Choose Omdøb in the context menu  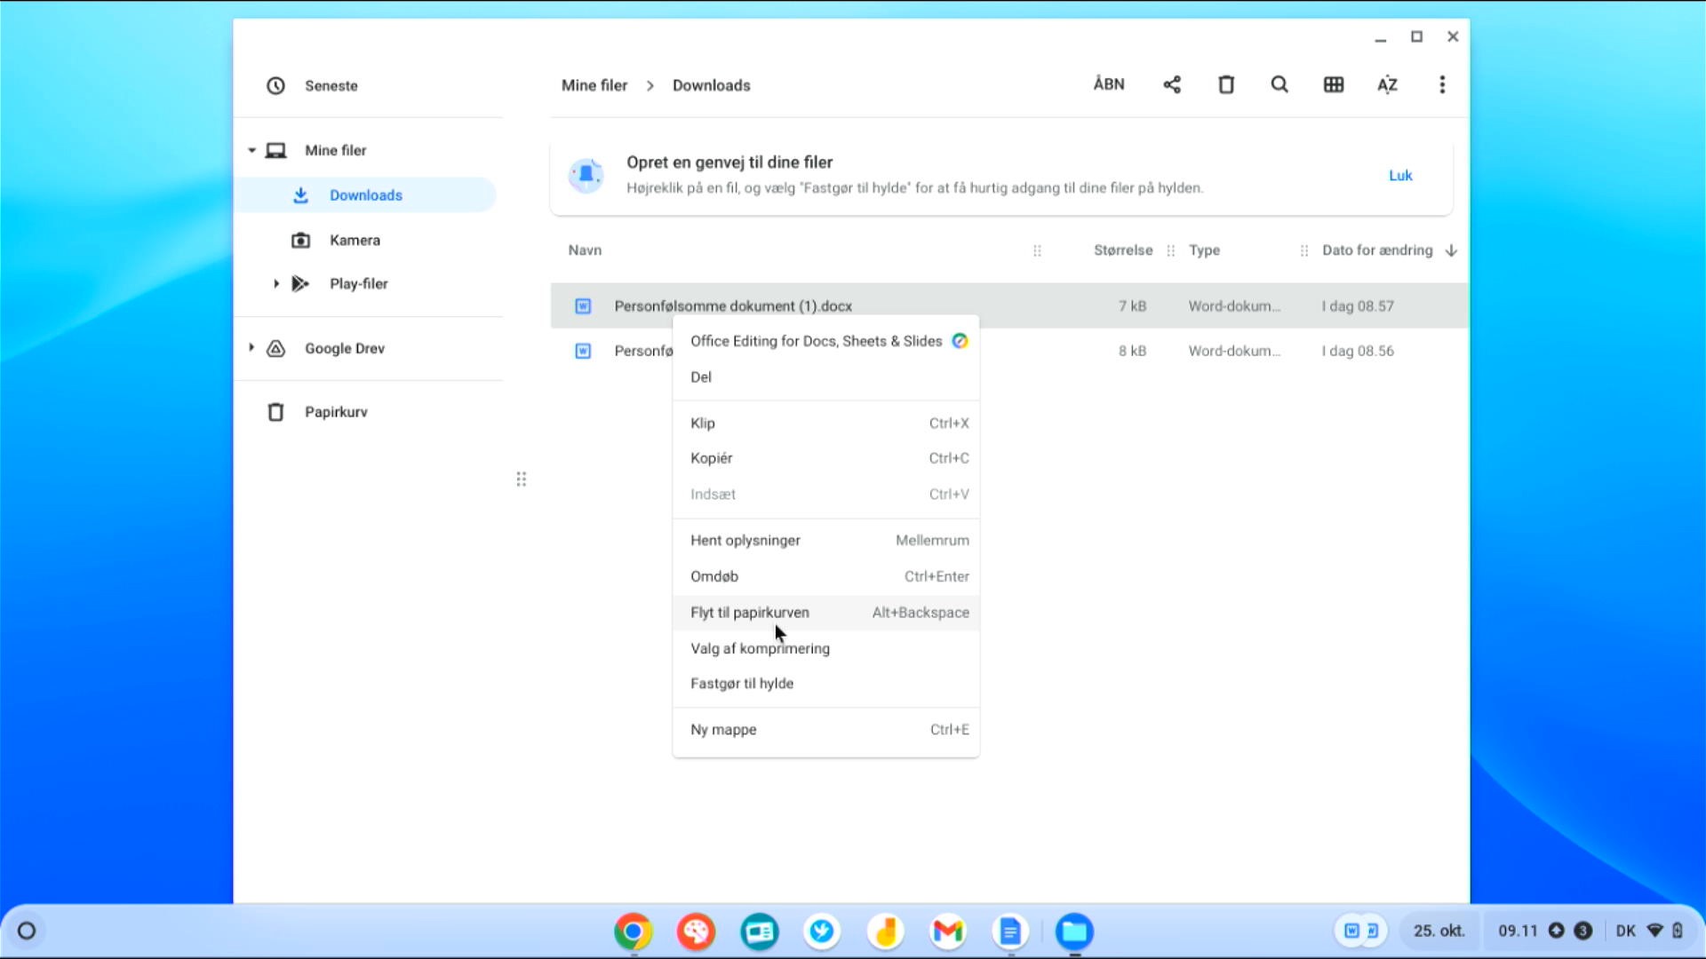click(x=714, y=576)
